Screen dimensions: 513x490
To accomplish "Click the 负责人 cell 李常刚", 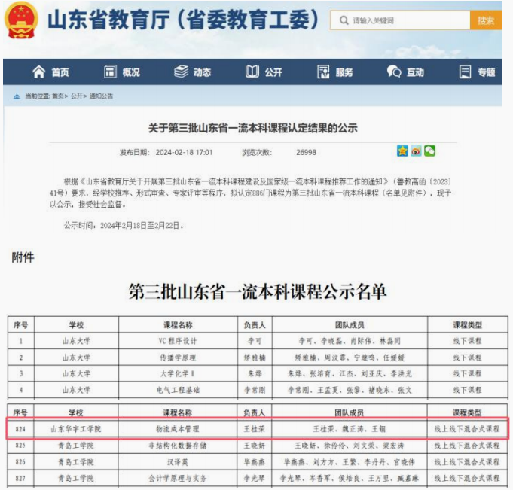I will point(255,390).
